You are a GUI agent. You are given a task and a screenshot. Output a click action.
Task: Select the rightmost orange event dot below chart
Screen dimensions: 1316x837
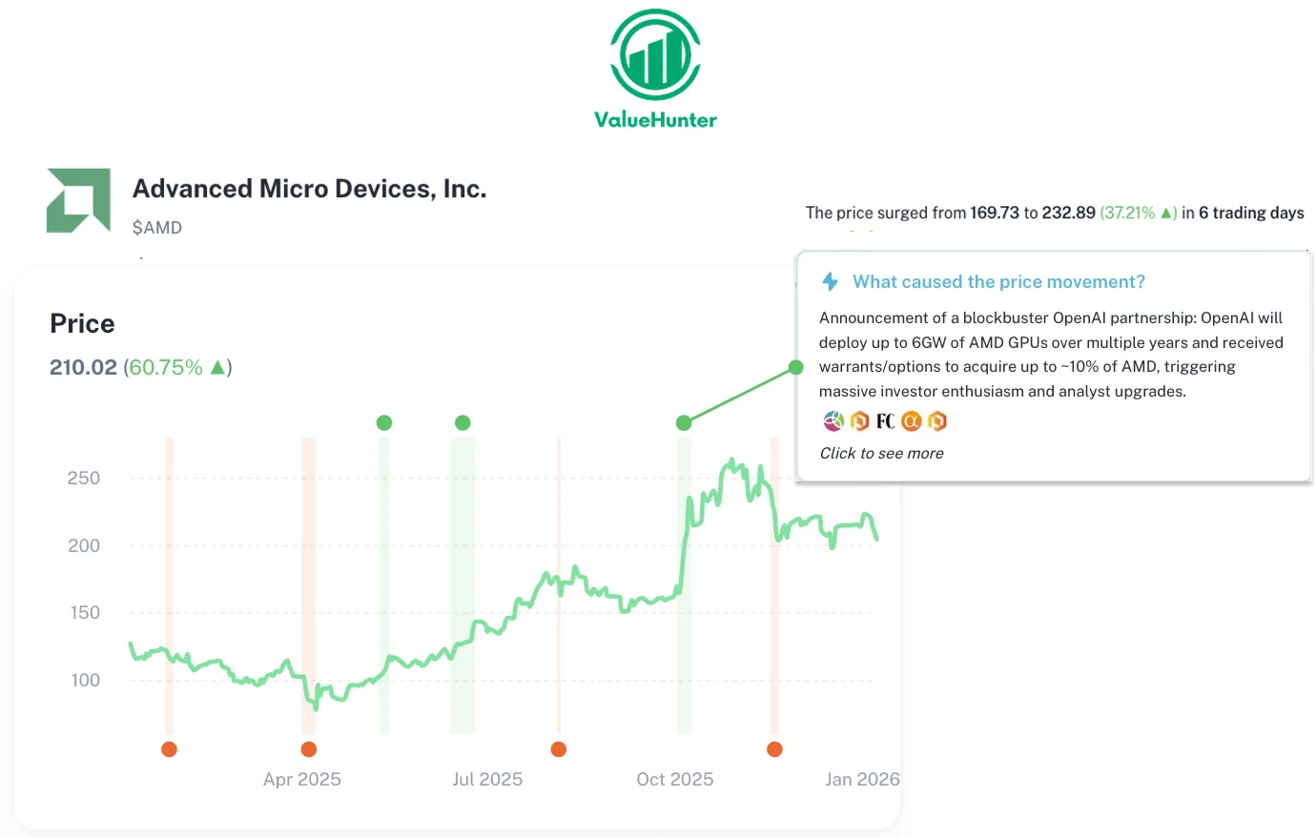[774, 749]
